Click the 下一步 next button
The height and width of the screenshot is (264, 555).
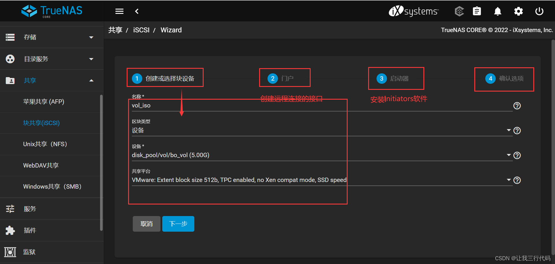click(178, 224)
